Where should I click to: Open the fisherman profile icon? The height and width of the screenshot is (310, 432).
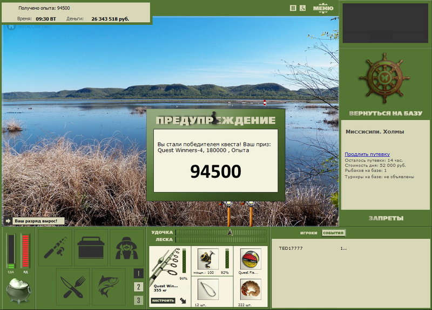(127, 247)
